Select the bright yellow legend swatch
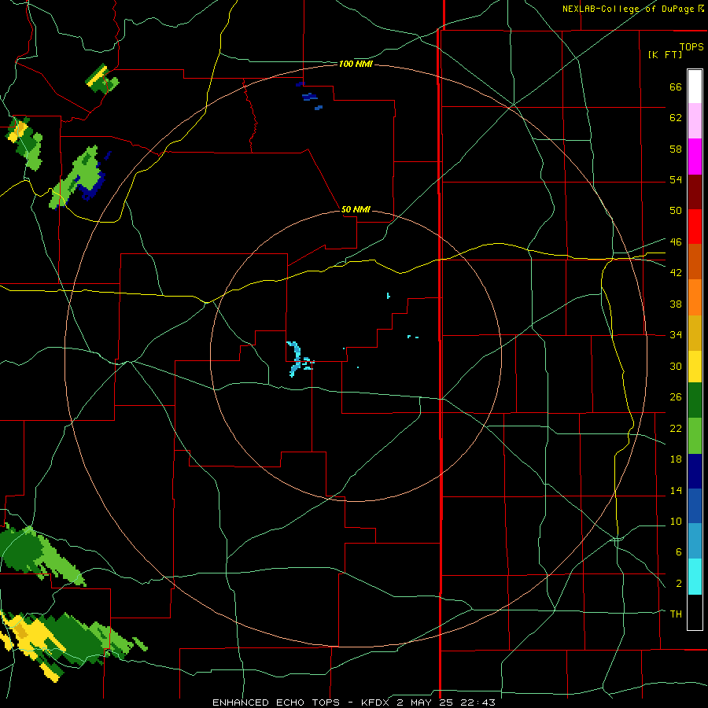This screenshot has height=708, width=708. 695,367
